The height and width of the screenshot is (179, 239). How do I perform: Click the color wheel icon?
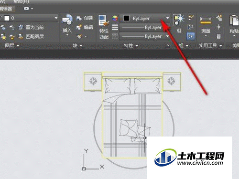[x=115, y=18]
